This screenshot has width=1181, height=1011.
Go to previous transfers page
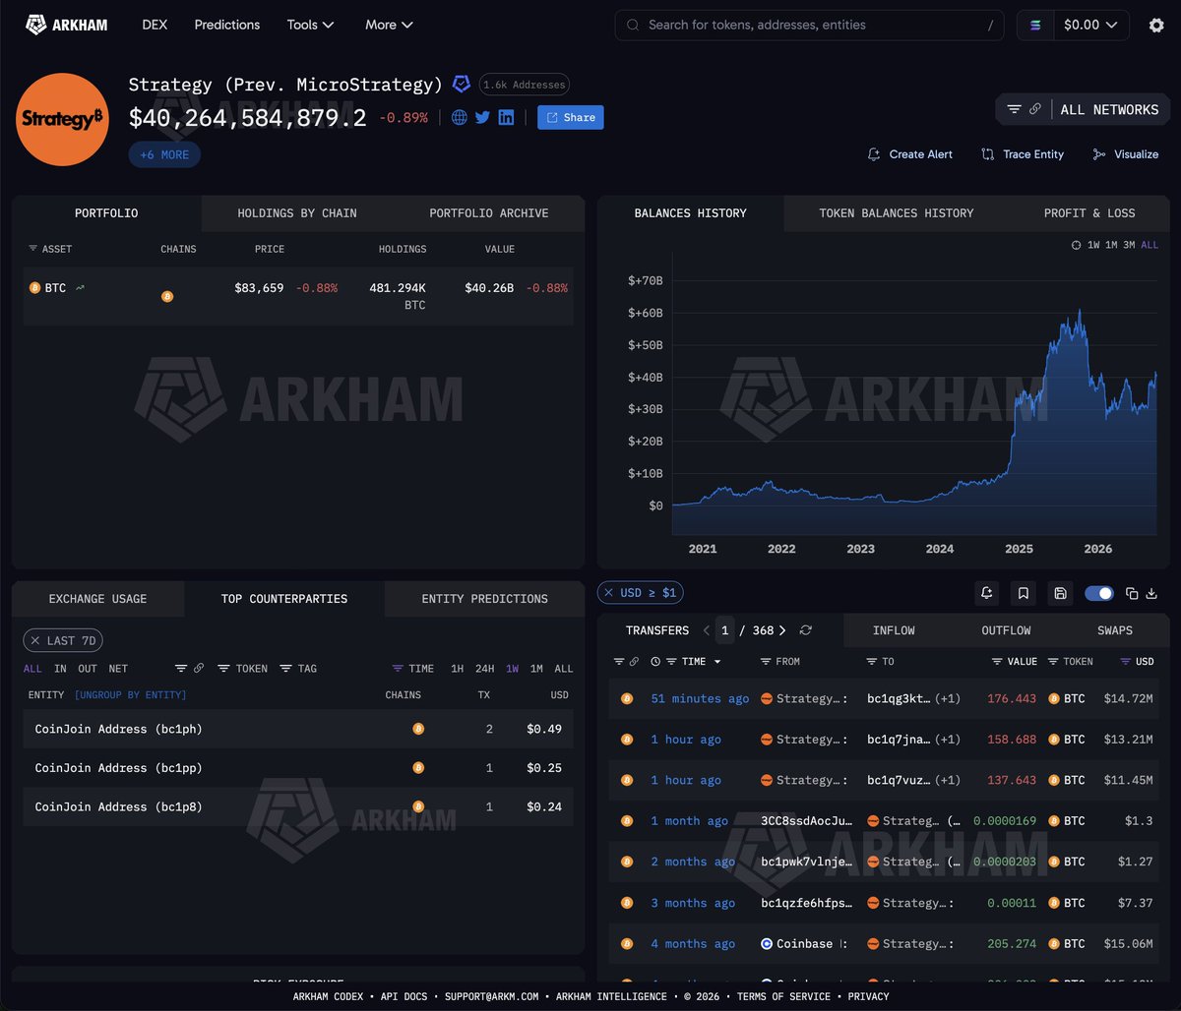click(x=706, y=630)
